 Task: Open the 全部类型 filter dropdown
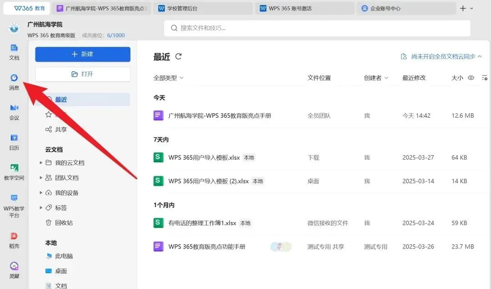point(168,78)
